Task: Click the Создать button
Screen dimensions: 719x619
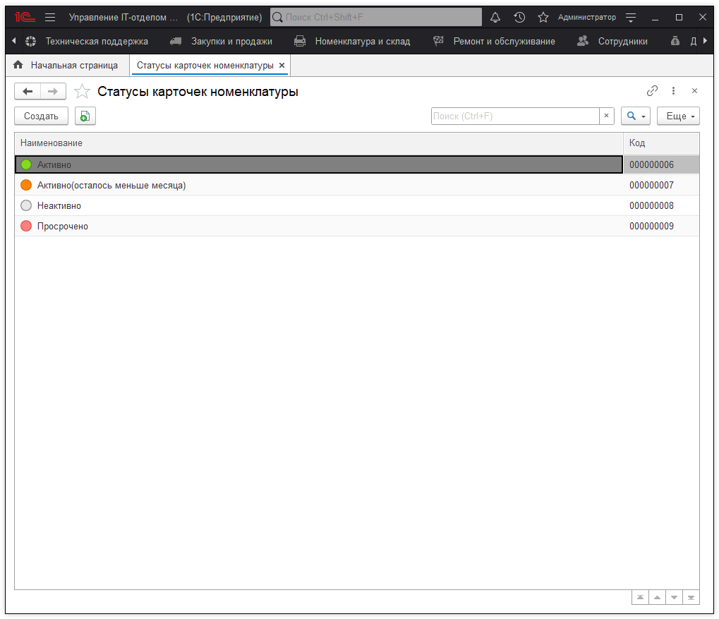Action: click(x=41, y=116)
